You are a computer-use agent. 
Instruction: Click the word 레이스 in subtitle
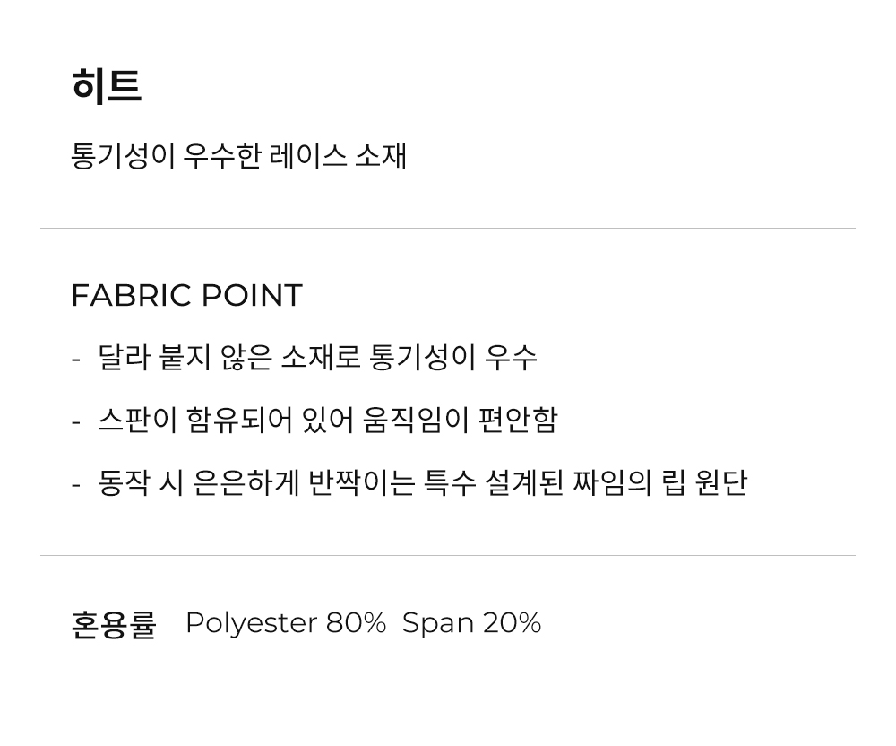click(x=307, y=155)
